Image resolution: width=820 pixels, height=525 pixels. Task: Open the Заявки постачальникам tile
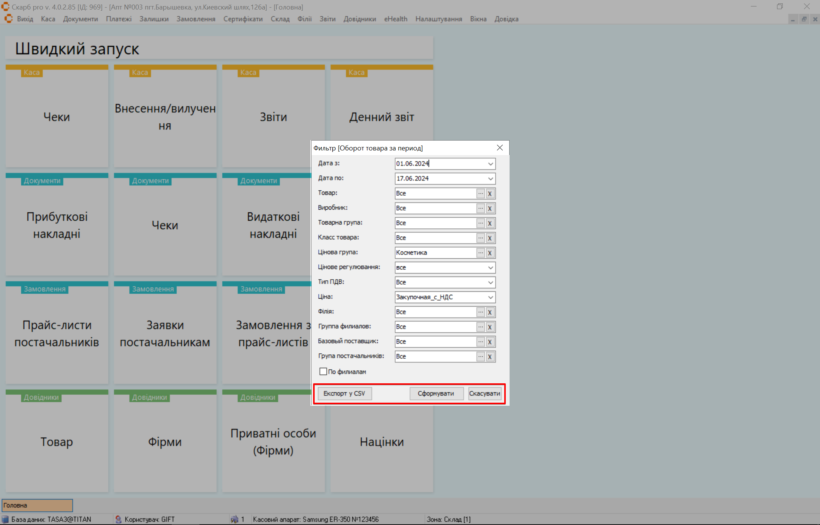coord(165,333)
